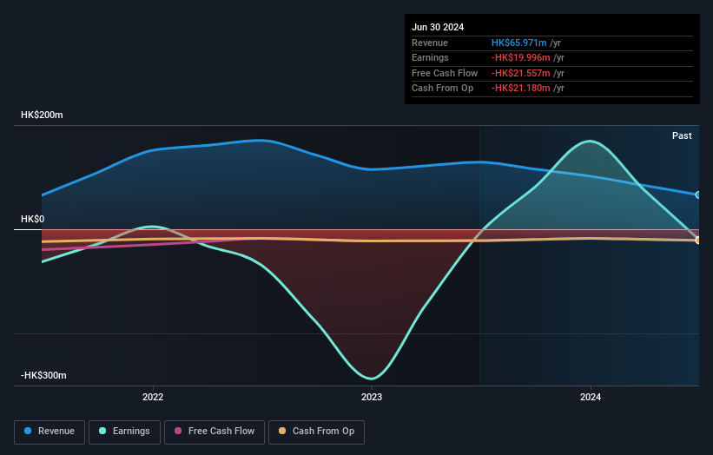Viewport: 713px width, 455px height.
Task: Click the blue Revenue legend dot
Action: tap(28, 431)
